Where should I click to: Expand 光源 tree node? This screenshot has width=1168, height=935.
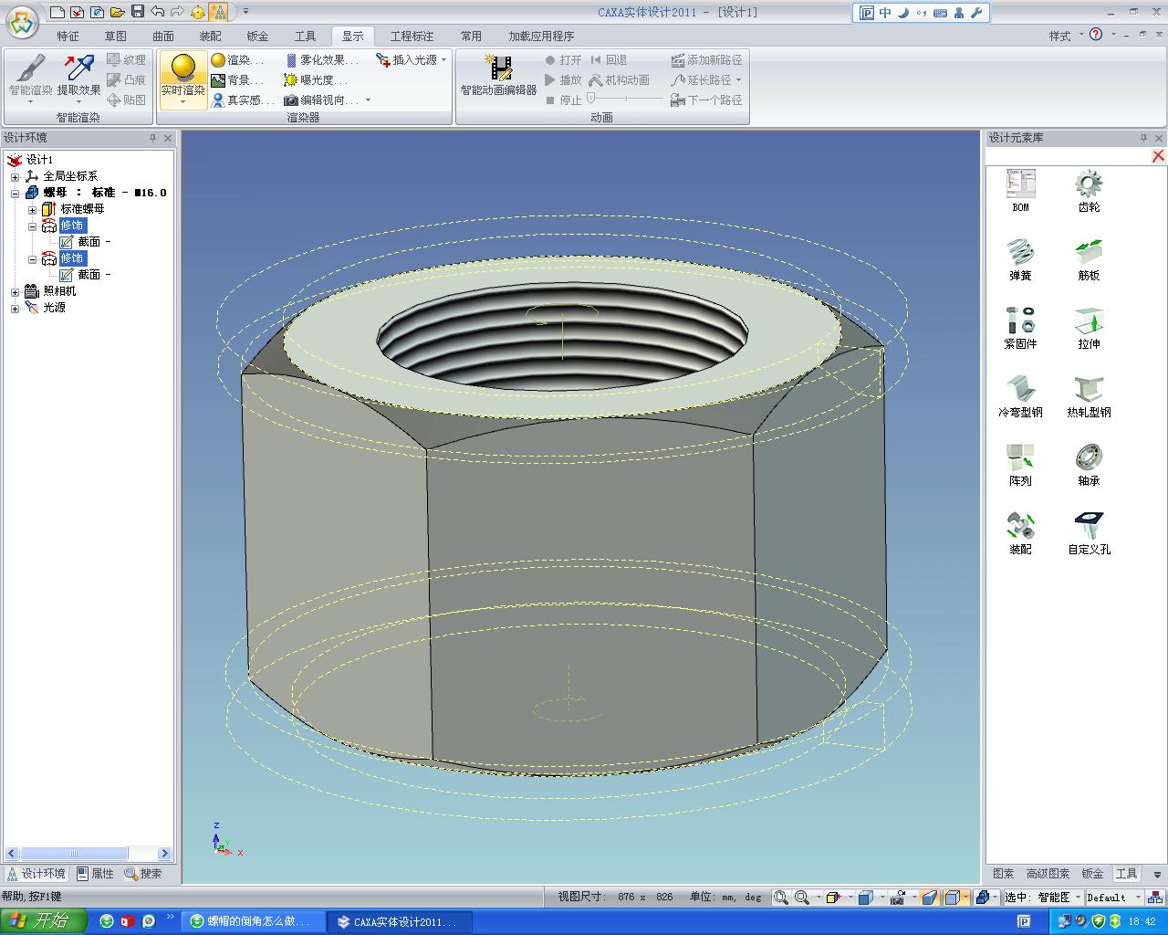pos(15,308)
